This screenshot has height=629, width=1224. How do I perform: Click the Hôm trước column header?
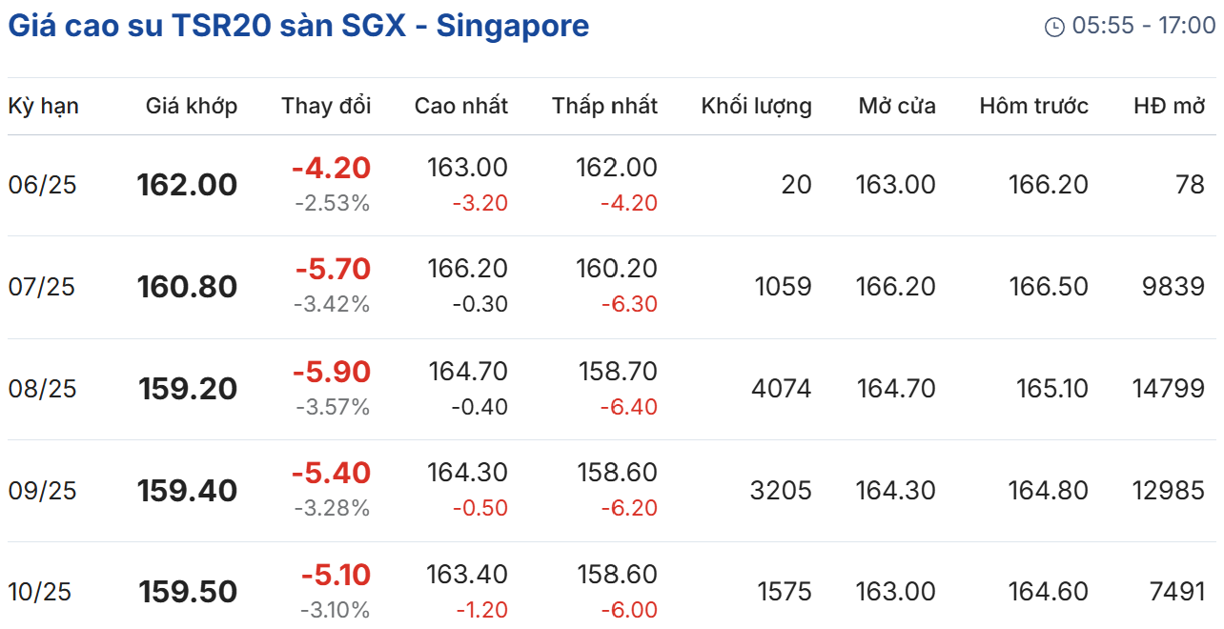click(1033, 106)
